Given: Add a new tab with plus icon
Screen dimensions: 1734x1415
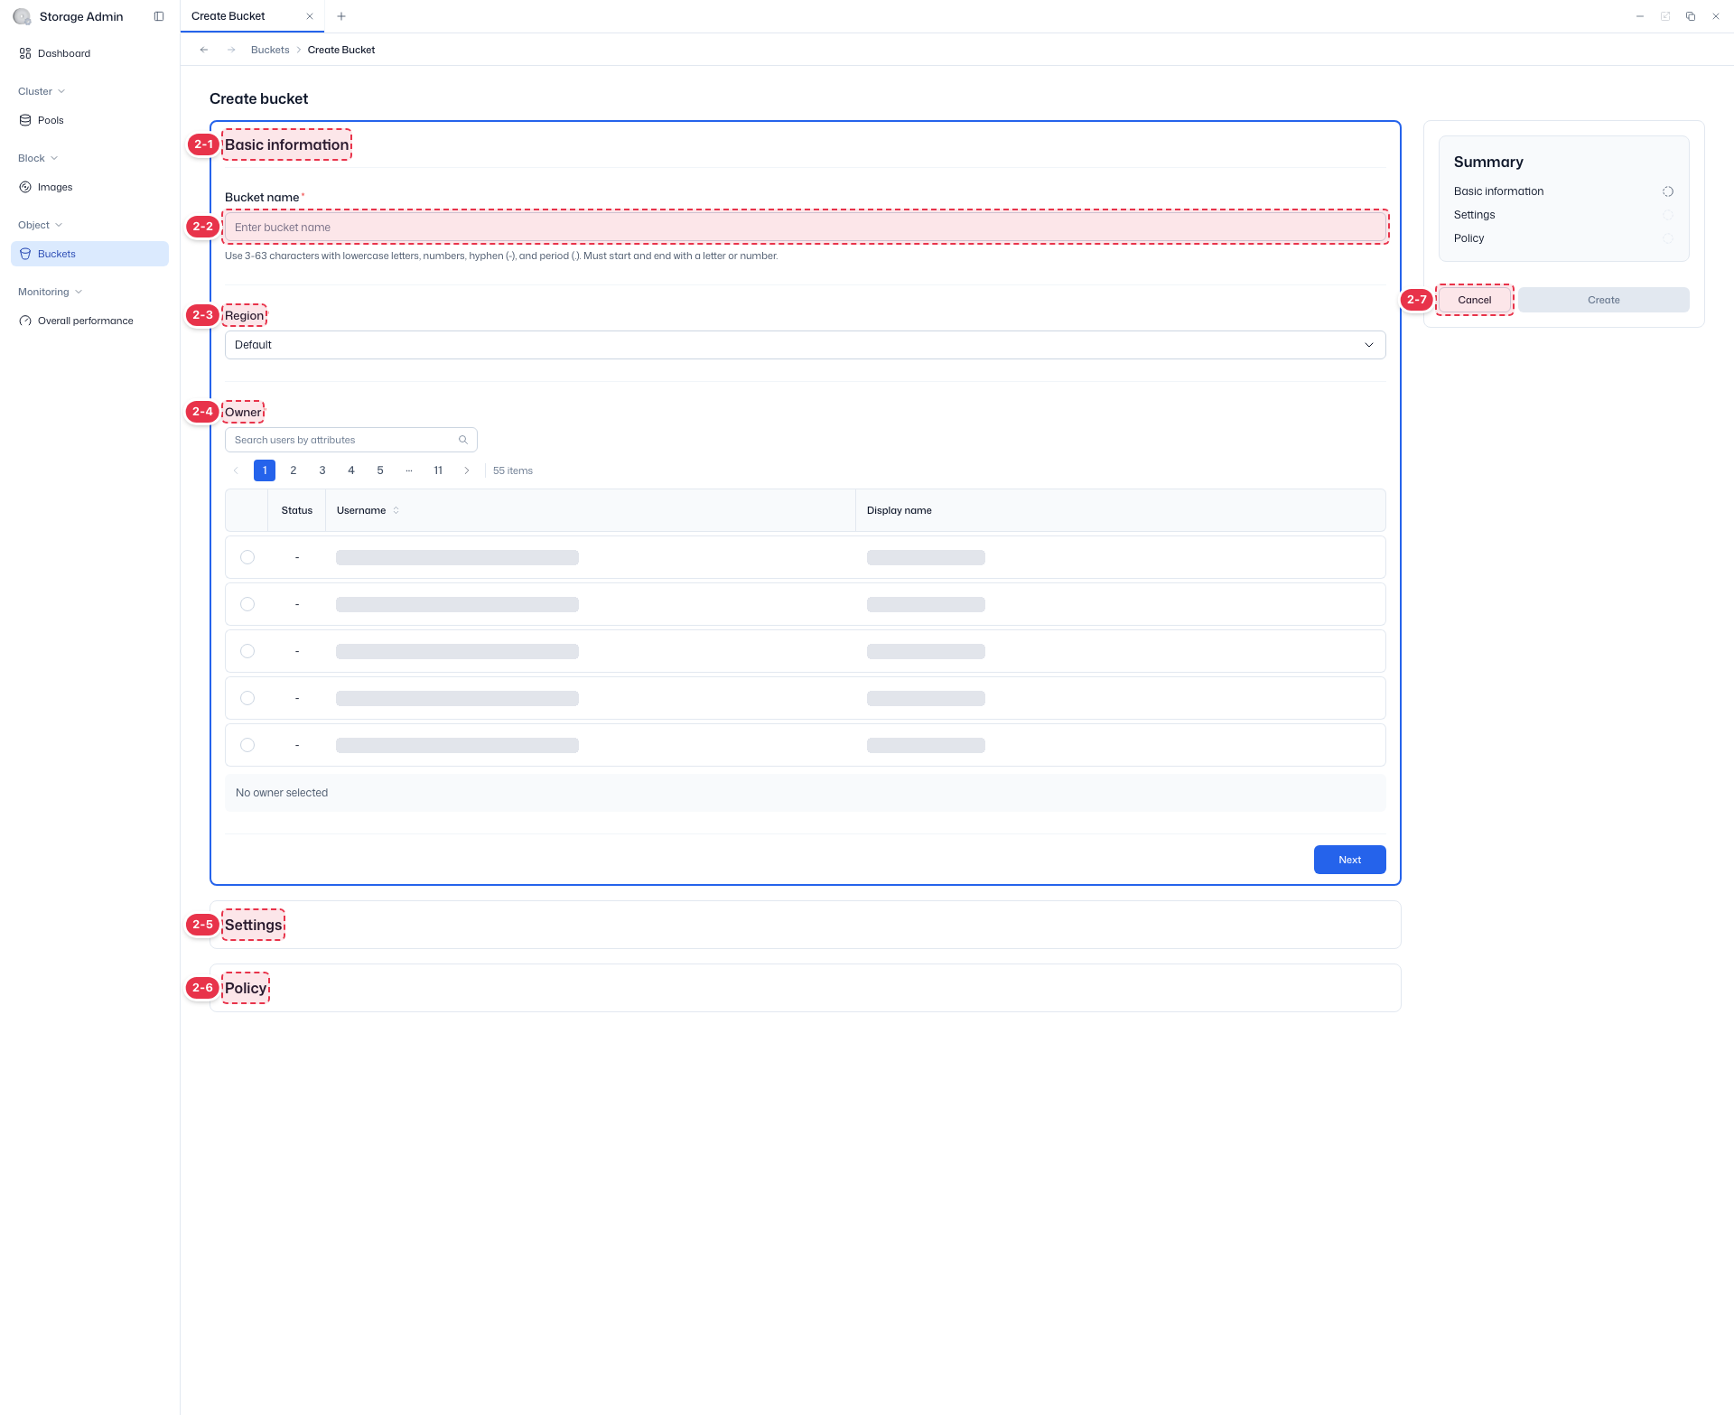Looking at the screenshot, I should tap(341, 16).
